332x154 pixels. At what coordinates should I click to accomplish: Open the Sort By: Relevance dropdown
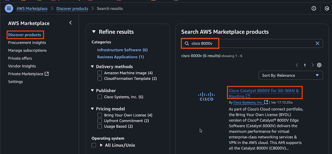tap(291, 75)
